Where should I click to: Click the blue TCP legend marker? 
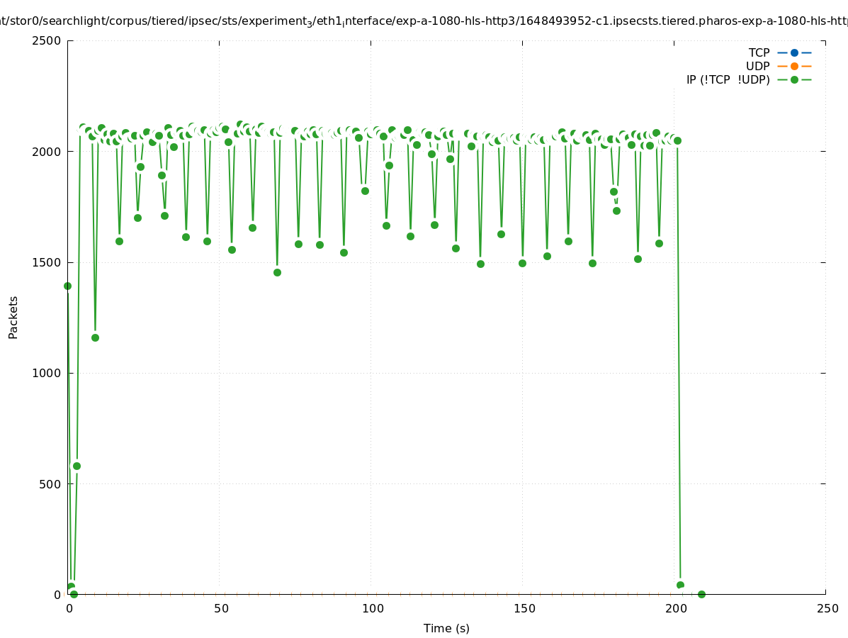tap(794, 52)
